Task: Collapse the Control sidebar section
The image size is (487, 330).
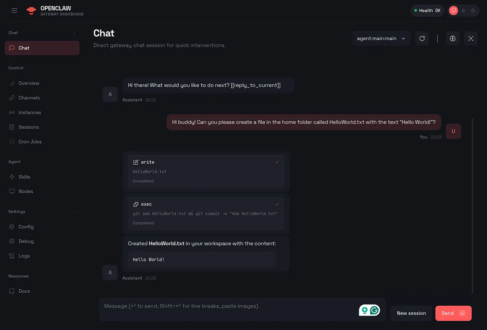Action: click(75, 68)
